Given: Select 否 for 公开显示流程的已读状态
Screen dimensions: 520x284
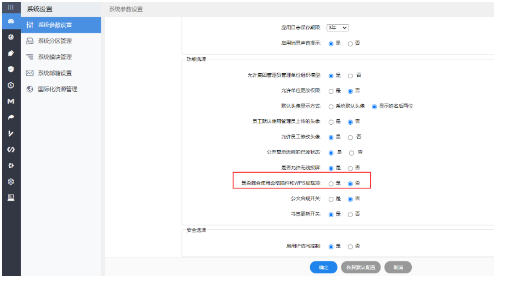Looking at the screenshot, I should click(x=352, y=153).
